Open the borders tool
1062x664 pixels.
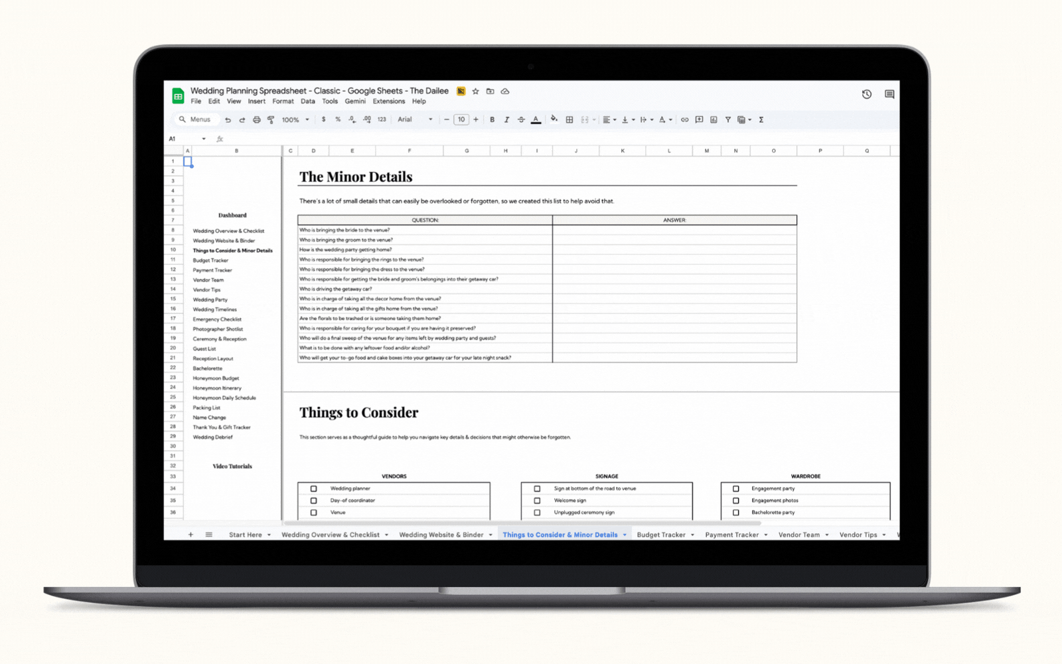click(569, 120)
